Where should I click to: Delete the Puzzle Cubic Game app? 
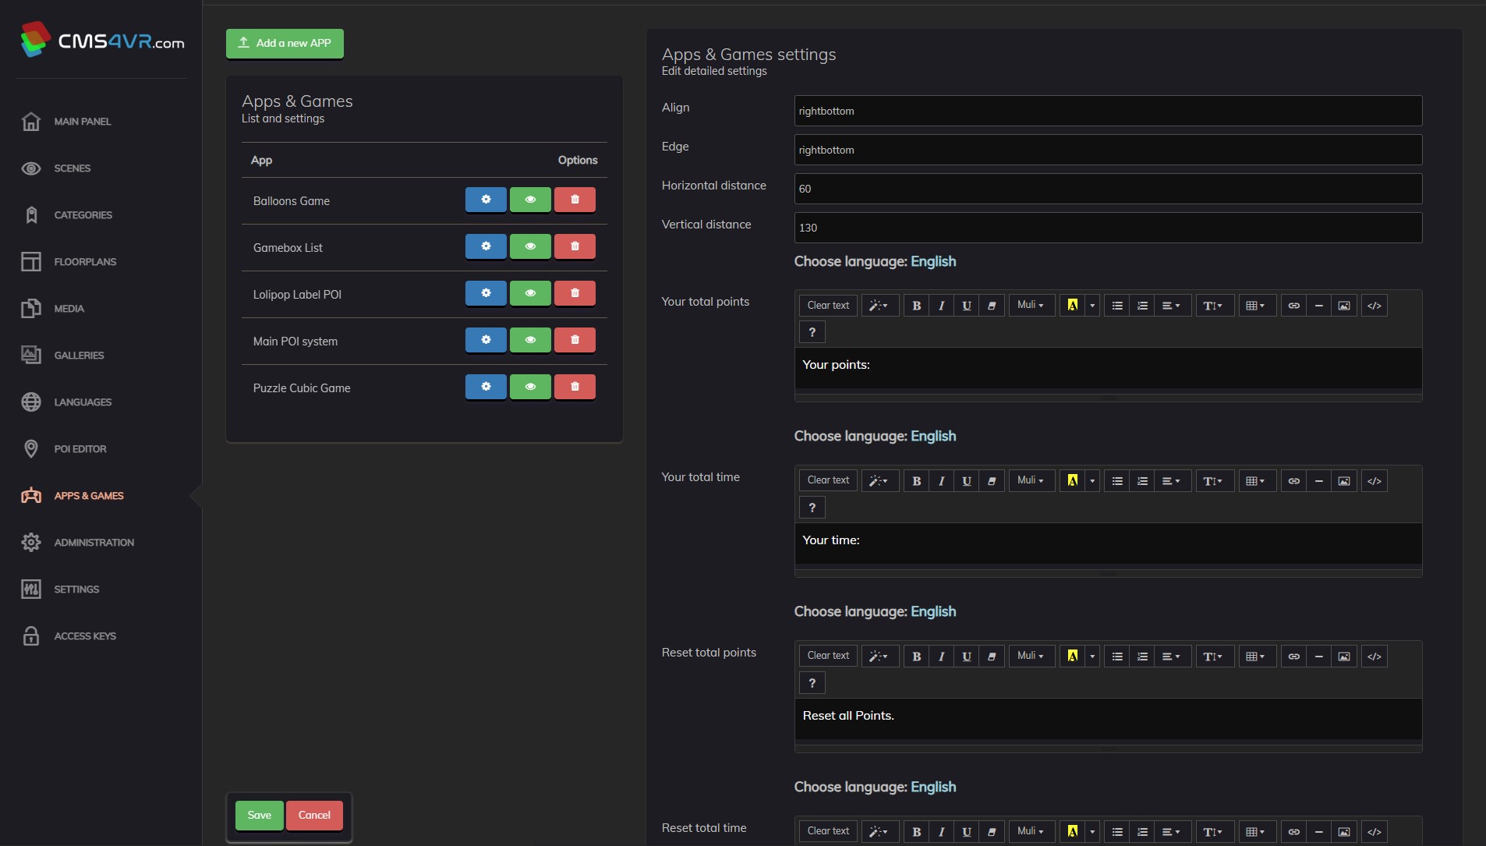point(575,387)
